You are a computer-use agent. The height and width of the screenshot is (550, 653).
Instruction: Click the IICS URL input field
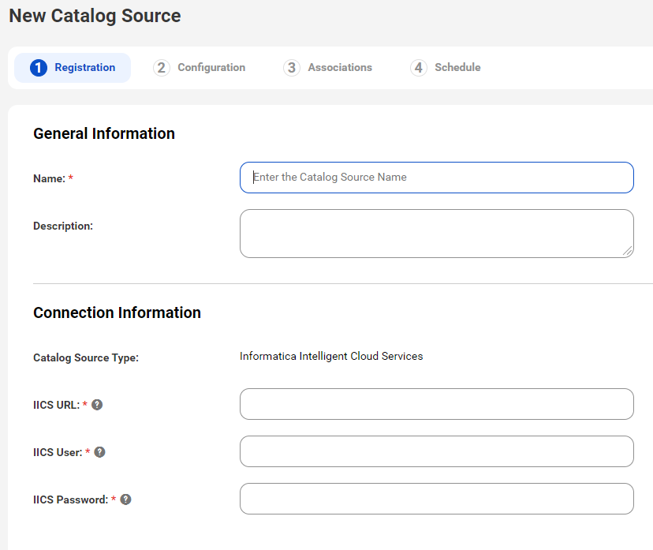pos(436,404)
